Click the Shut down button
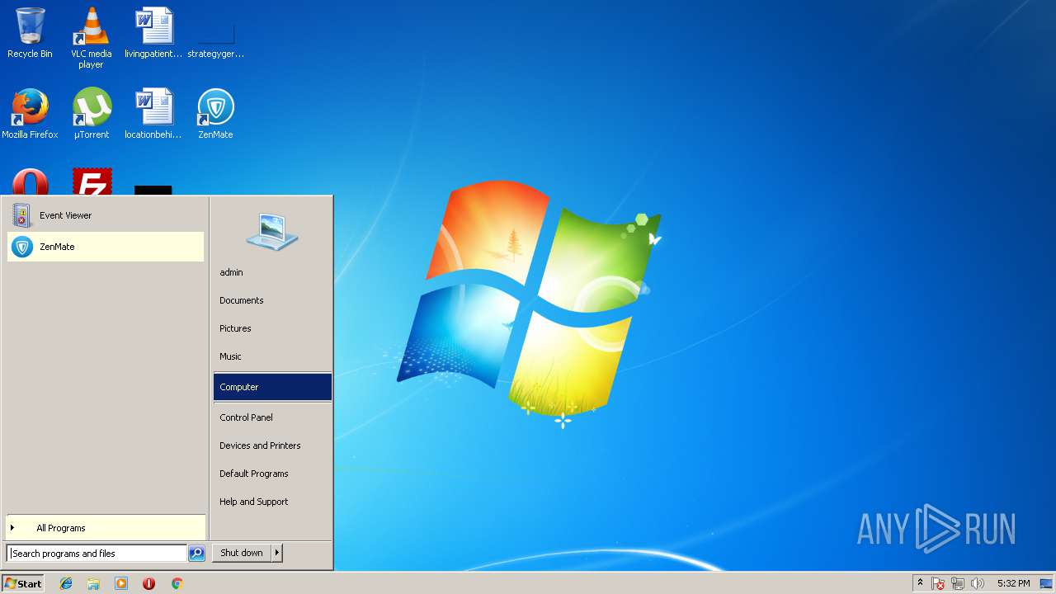Screen dimensions: 1056x594 click(242, 553)
